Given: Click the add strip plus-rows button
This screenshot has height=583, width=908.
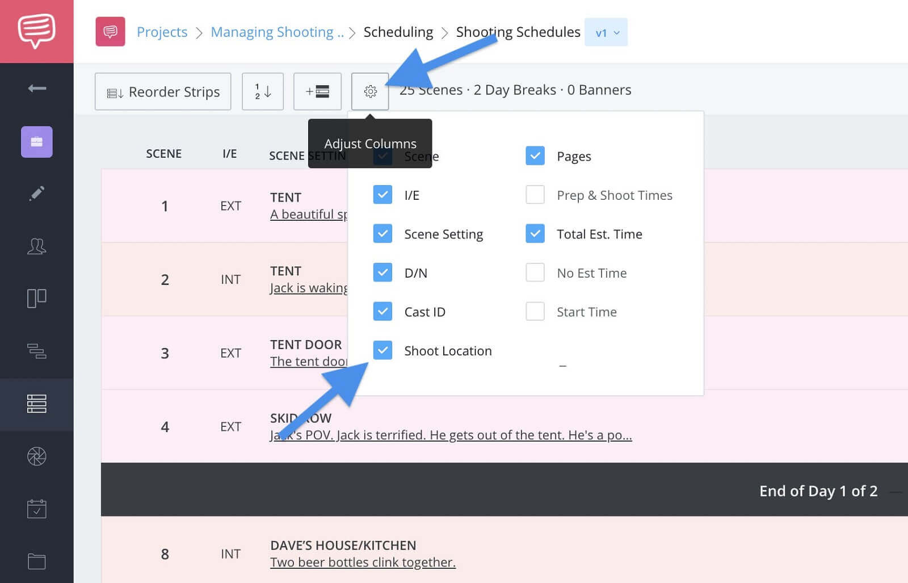Looking at the screenshot, I should [317, 91].
